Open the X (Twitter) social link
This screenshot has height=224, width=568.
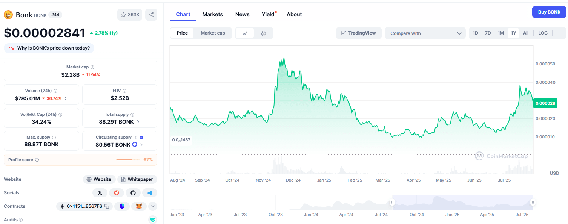pyautogui.click(x=100, y=193)
